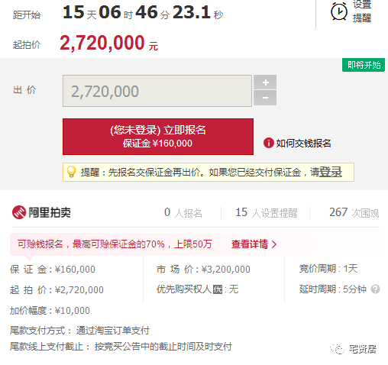Click the 15 人设置提醒 count
The image size is (388, 365).
267,212
